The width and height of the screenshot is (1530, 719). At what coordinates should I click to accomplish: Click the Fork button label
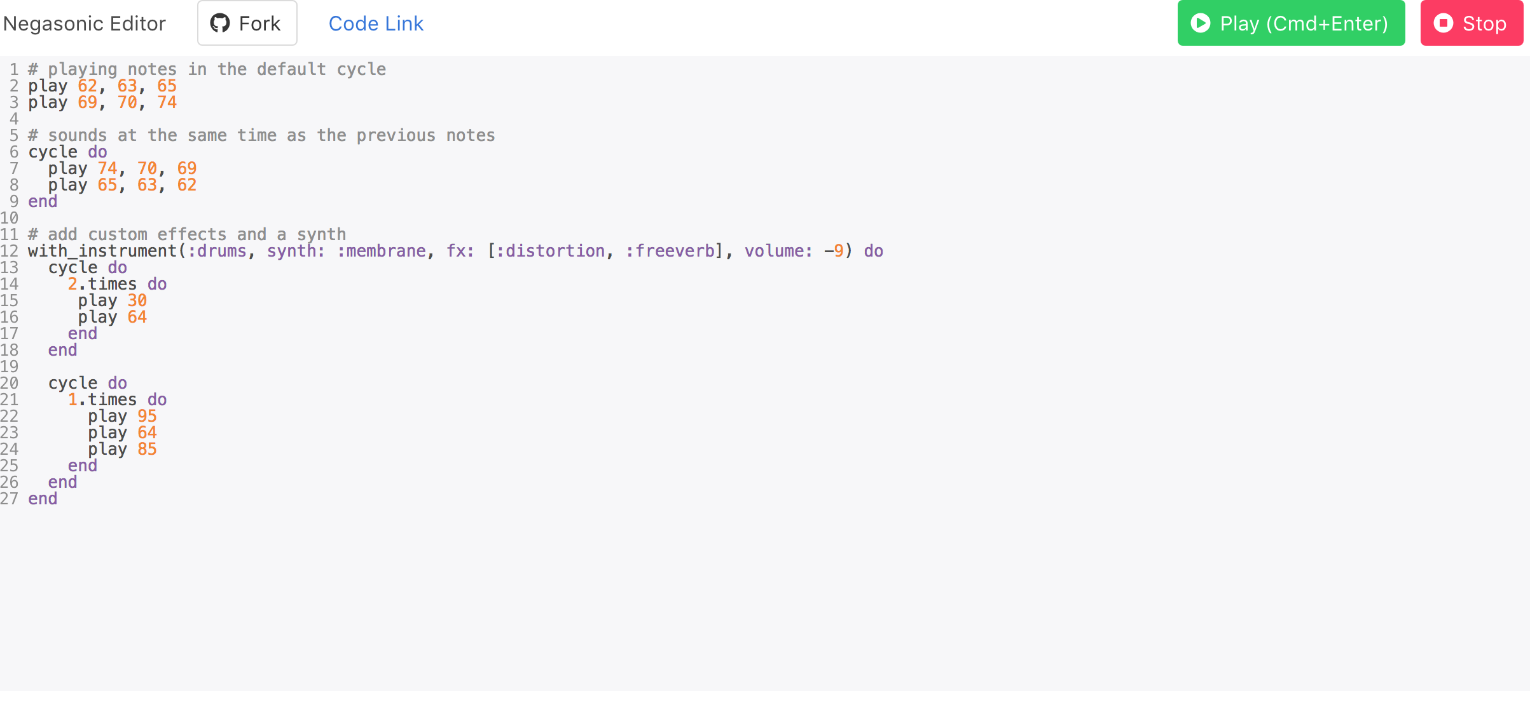coord(259,24)
